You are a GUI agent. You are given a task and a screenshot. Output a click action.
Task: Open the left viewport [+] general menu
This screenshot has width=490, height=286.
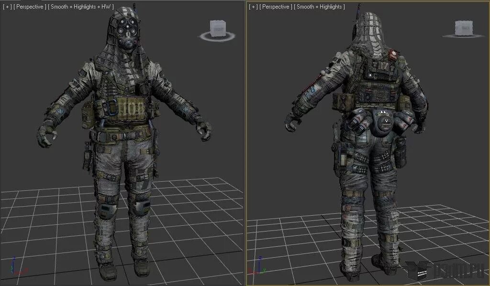coord(7,7)
